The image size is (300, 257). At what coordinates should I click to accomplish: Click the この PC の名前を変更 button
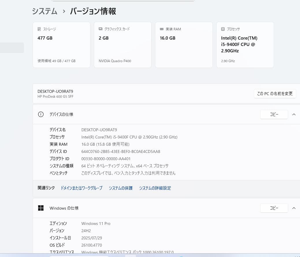point(275,93)
